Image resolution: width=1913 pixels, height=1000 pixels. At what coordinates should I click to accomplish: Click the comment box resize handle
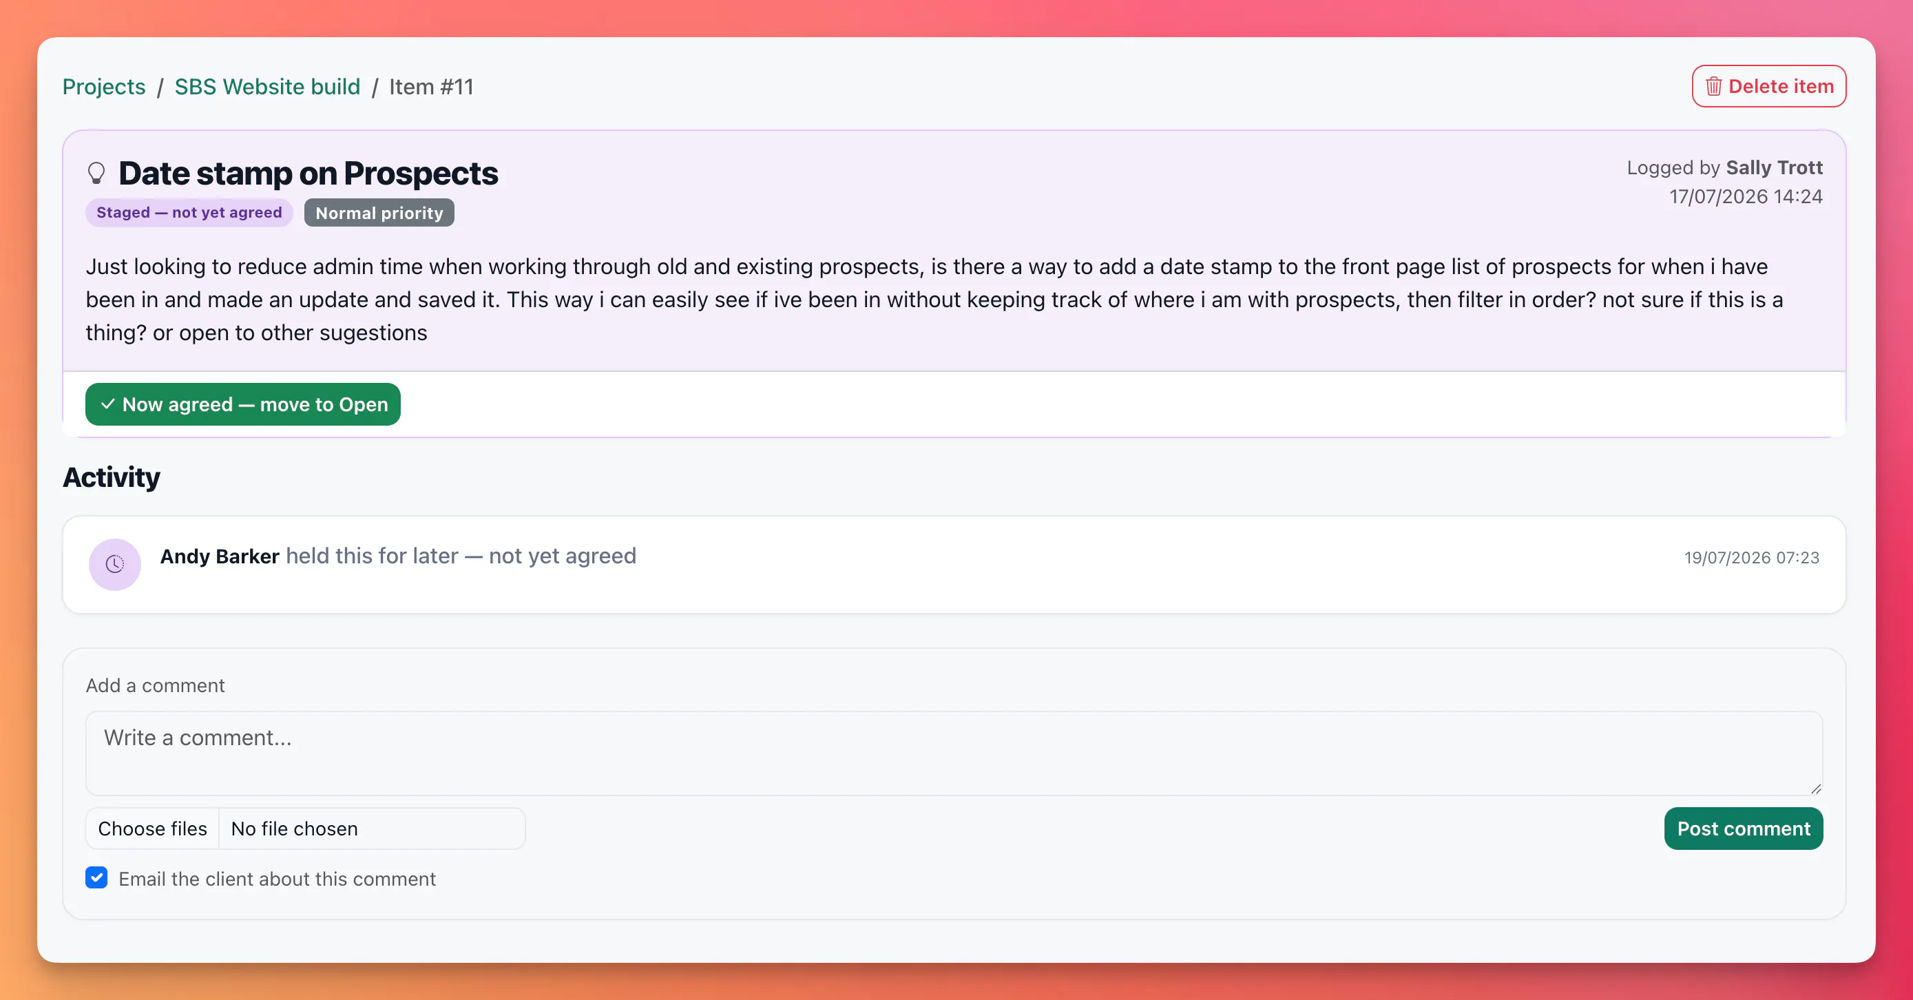click(x=1816, y=789)
